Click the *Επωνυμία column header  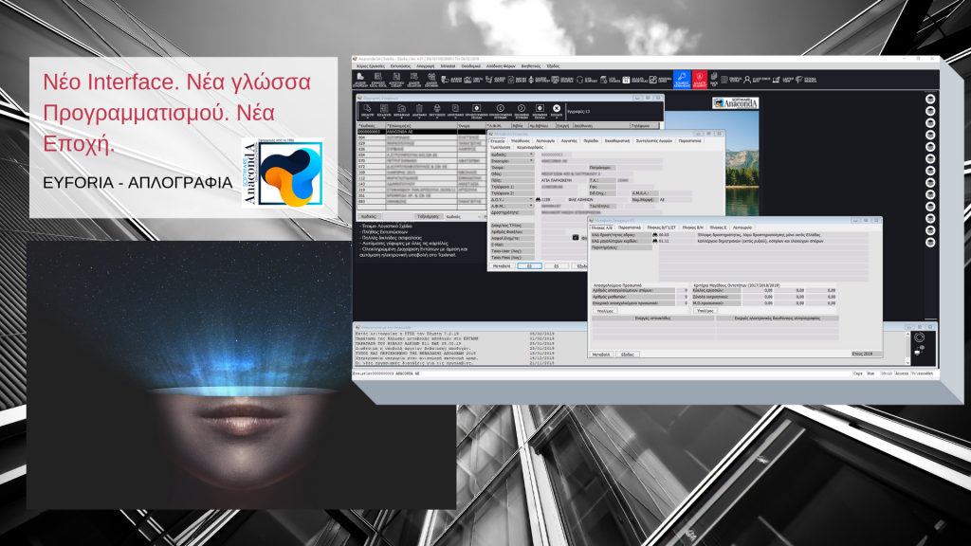(x=421, y=126)
